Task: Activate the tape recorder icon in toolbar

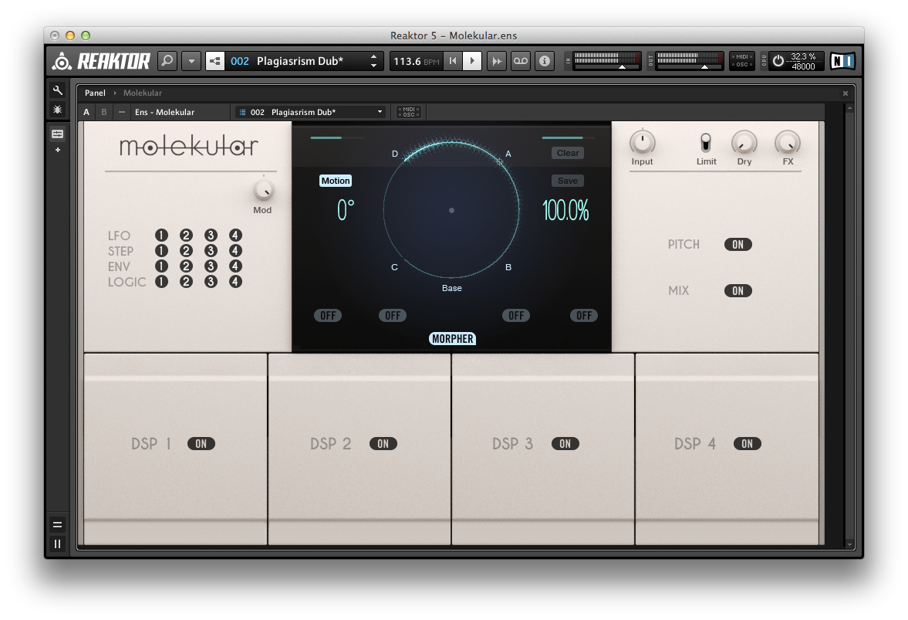Action: [520, 61]
